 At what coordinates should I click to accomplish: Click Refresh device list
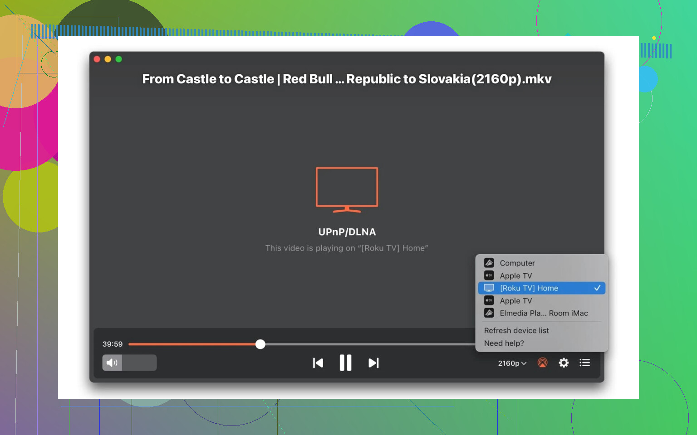(x=516, y=331)
